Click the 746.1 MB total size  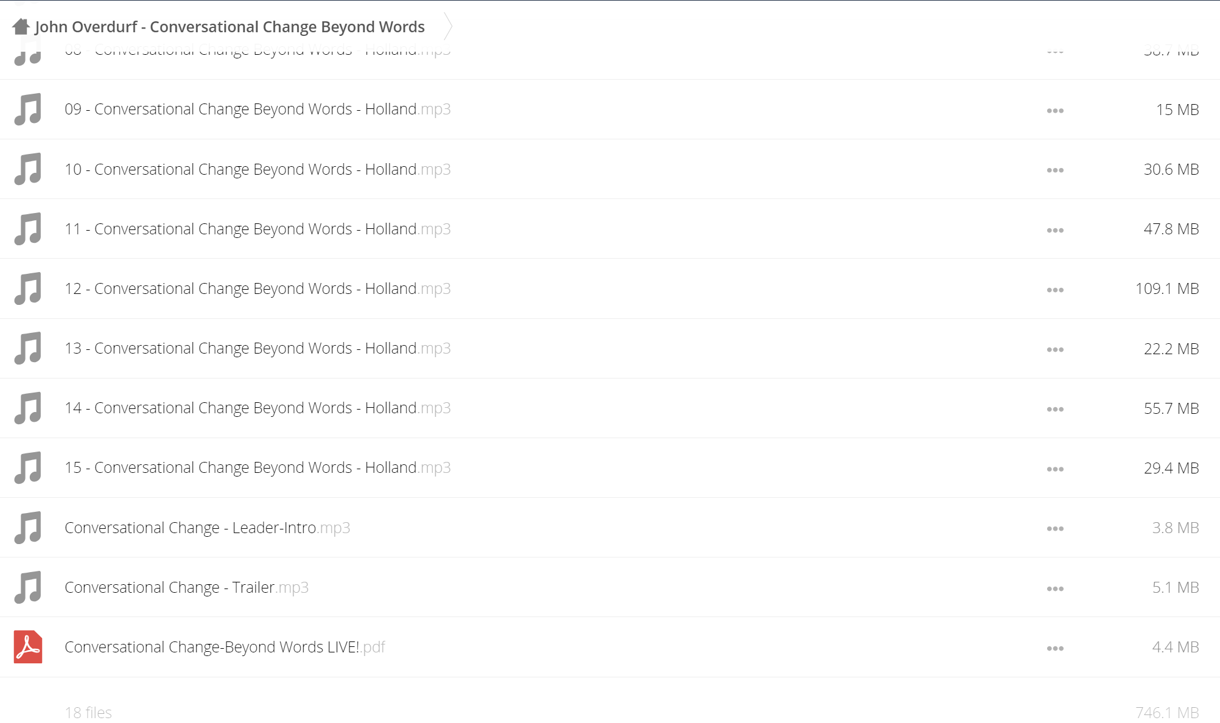(1167, 712)
